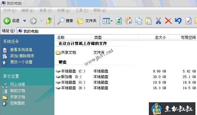Click the Paste clipboard icon
197x115 pixels.
click(x=149, y=21)
